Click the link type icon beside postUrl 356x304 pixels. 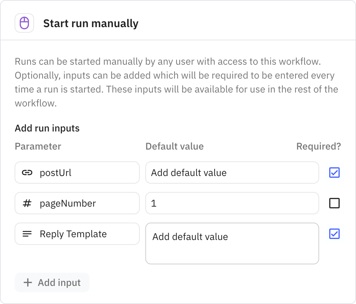pyautogui.click(x=27, y=173)
